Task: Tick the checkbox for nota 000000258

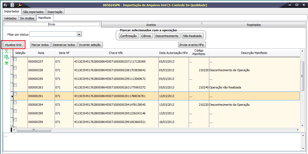Action: point(15,68)
